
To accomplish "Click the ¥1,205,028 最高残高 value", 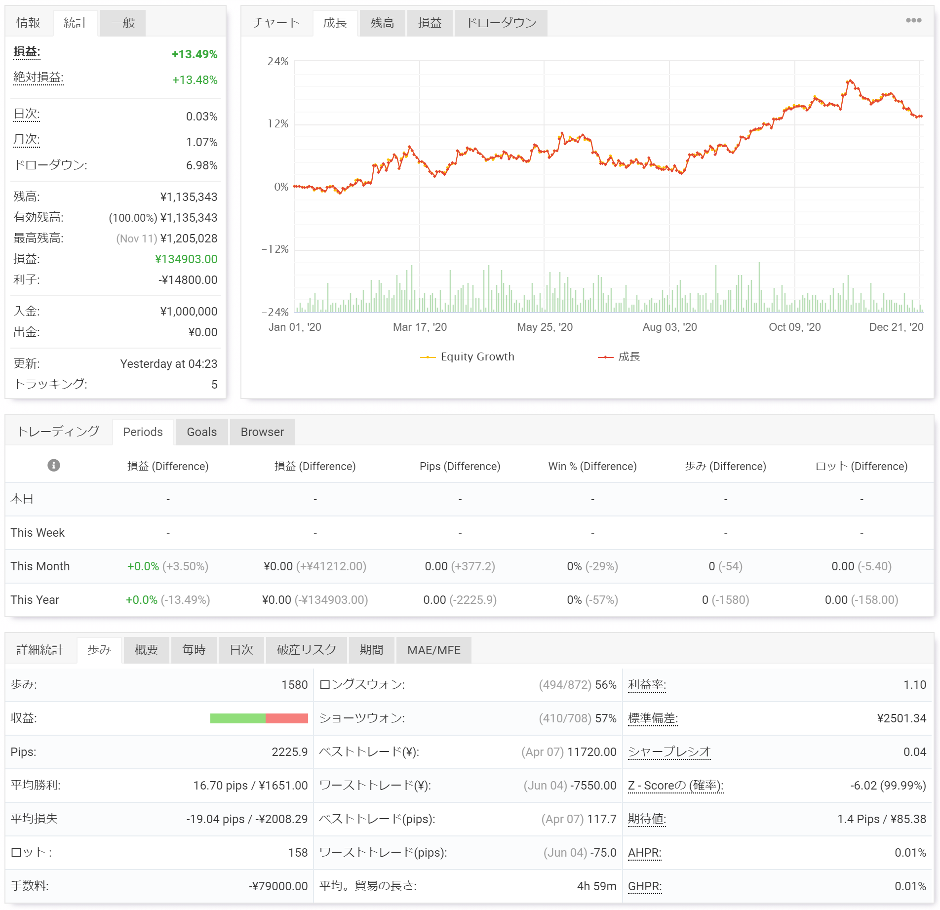I will click(x=189, y=238).
